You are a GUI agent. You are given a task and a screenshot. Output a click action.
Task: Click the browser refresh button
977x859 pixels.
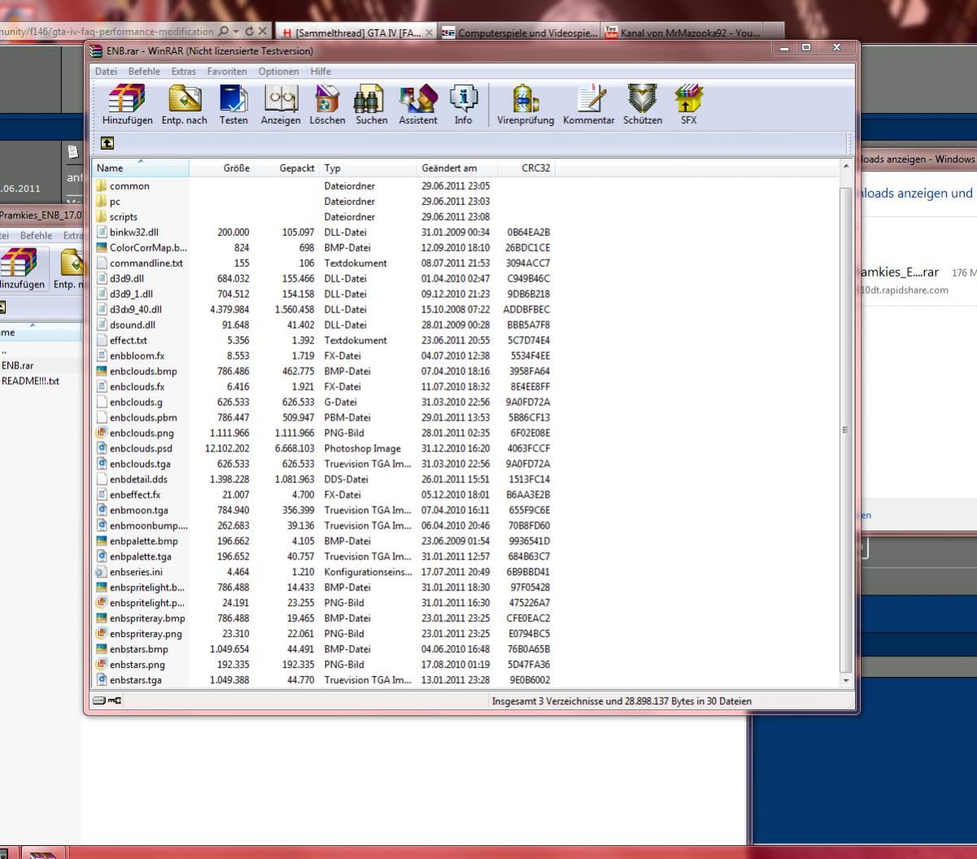click(x=251, y=32)
